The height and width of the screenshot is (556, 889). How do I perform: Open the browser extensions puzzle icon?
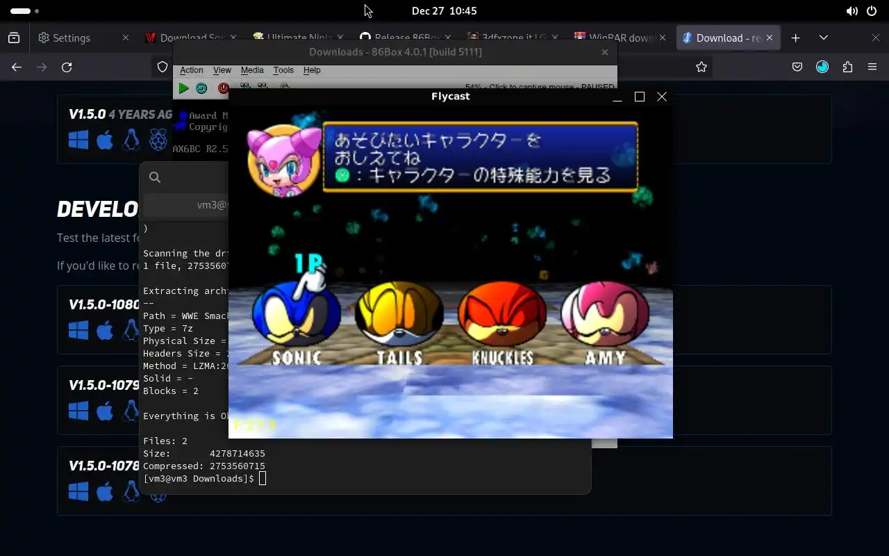(847, 67)
